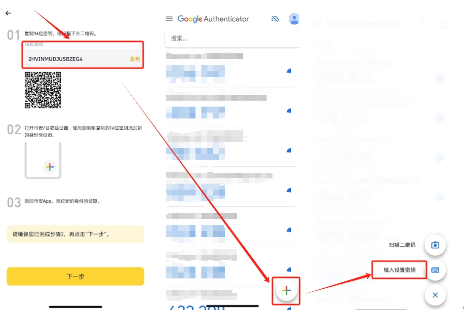Close the add menu with the X button
Image resolution: width=464 pixels, height=310 pixels.
[435, 295]
